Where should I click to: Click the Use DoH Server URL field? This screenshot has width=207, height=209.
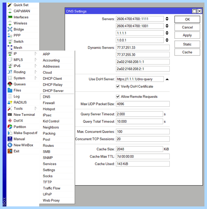pyautogui.click(x=140, y=79)
